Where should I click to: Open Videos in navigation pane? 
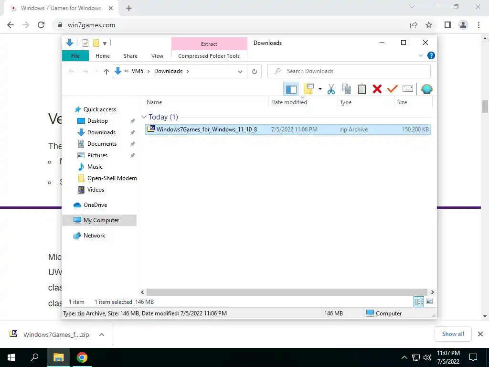click(x=96, y=190)
